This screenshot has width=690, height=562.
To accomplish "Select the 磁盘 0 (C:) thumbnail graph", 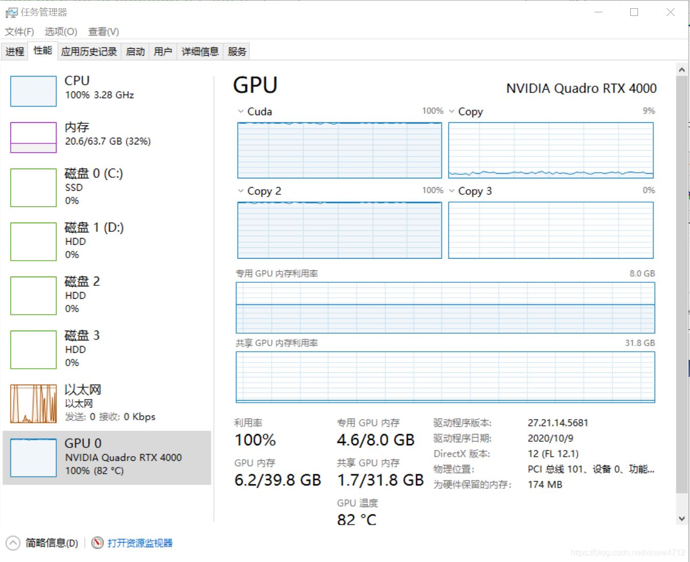I will tap(33, 188).
